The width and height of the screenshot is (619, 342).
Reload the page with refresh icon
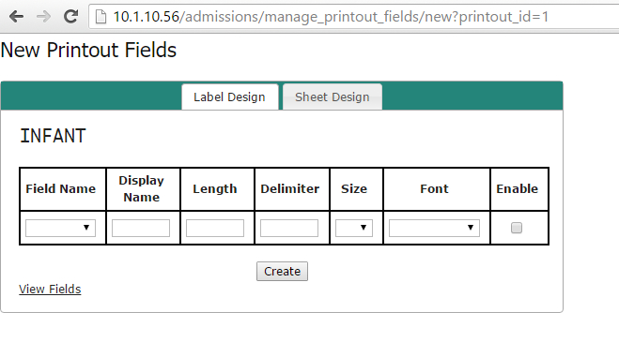[x=70, y=16]
